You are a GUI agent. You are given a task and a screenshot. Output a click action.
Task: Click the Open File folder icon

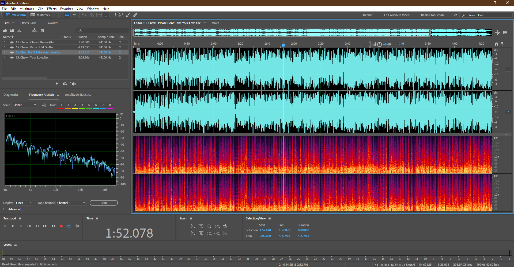click(x=5, y=30)
